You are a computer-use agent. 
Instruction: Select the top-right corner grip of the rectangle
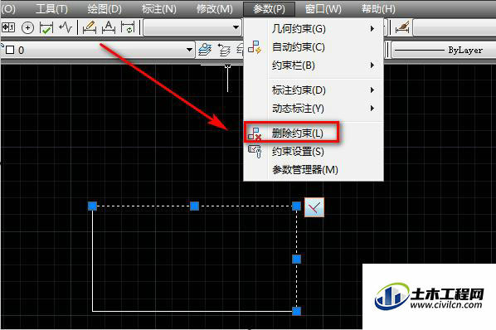(x=296, y=206)
